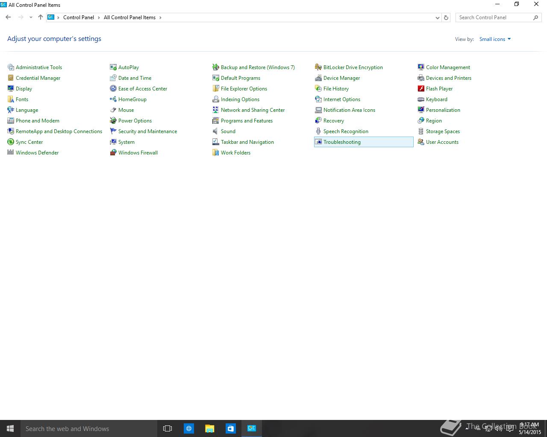Open the recent locations dropdown arrow
The height and width of the screenshot is (437, 547).
click(x=31, y=17)
